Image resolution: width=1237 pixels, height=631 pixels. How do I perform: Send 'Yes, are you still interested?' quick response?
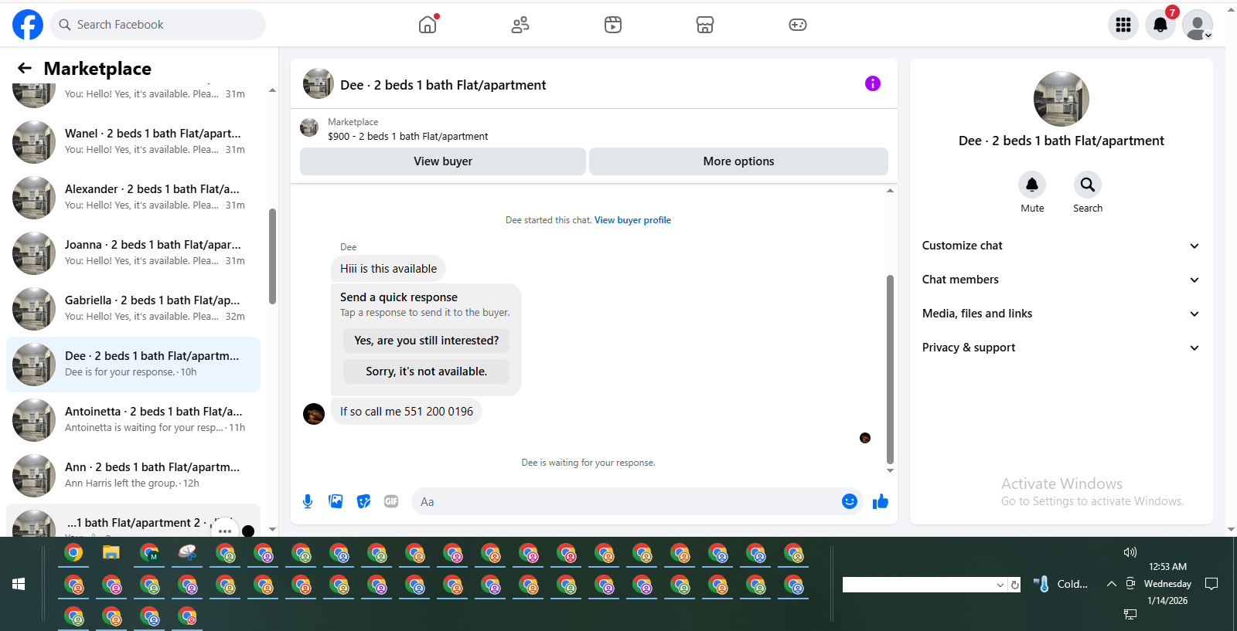[x=426, y=341]
